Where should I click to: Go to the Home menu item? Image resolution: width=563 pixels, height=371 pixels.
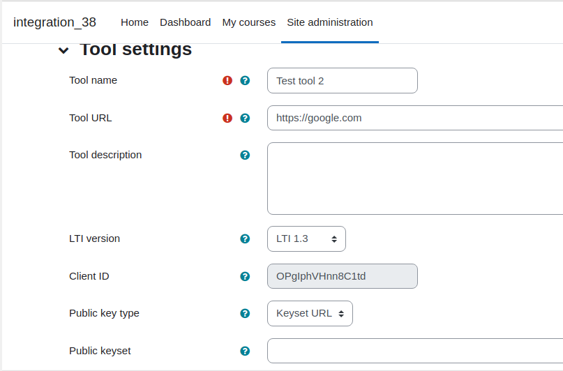135,22
